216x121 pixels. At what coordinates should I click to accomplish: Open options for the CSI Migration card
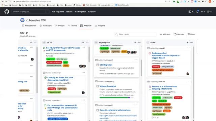pos(136,60)
